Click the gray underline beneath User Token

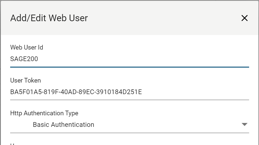(x=129, y=100)
